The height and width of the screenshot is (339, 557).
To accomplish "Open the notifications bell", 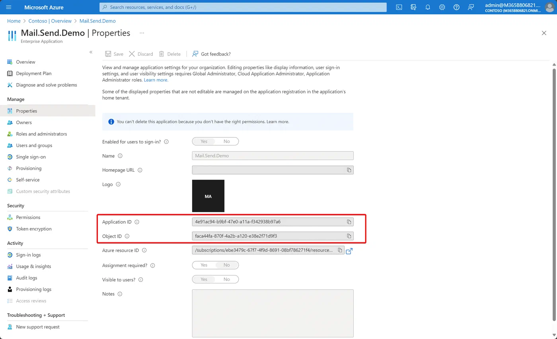I will coord(428,7).
